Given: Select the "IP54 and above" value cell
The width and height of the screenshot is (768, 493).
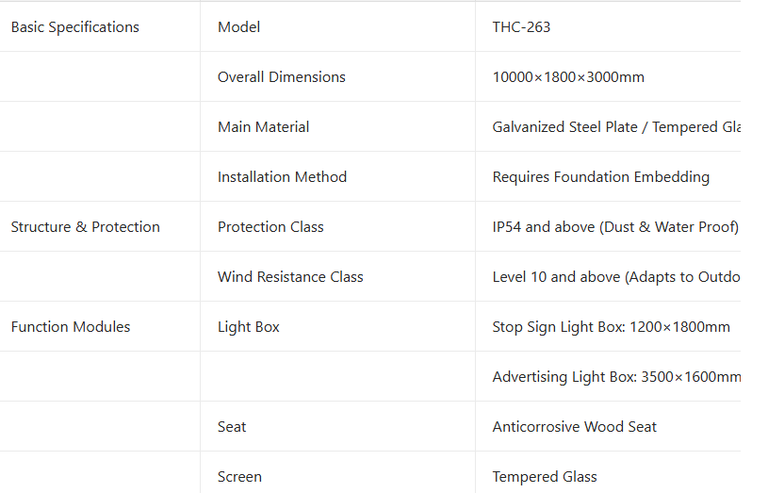Looking at the screenshot, I should [x=615, y=227].
